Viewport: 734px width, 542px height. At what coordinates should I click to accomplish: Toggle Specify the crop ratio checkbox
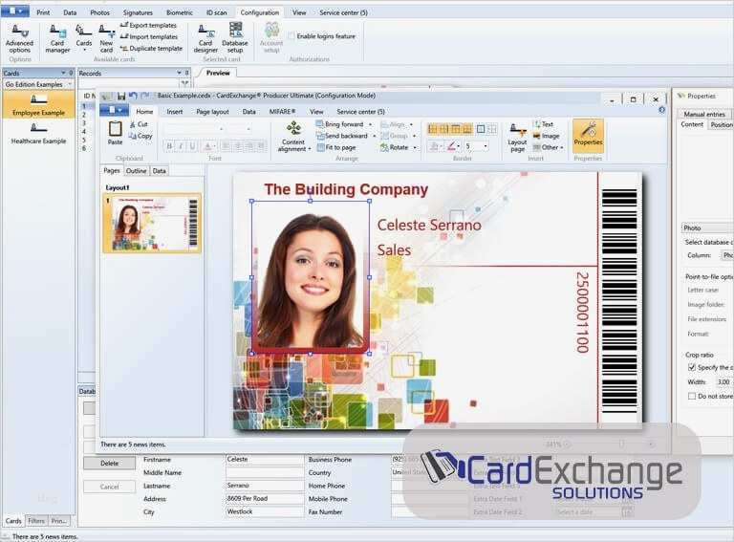click(692, 367)
